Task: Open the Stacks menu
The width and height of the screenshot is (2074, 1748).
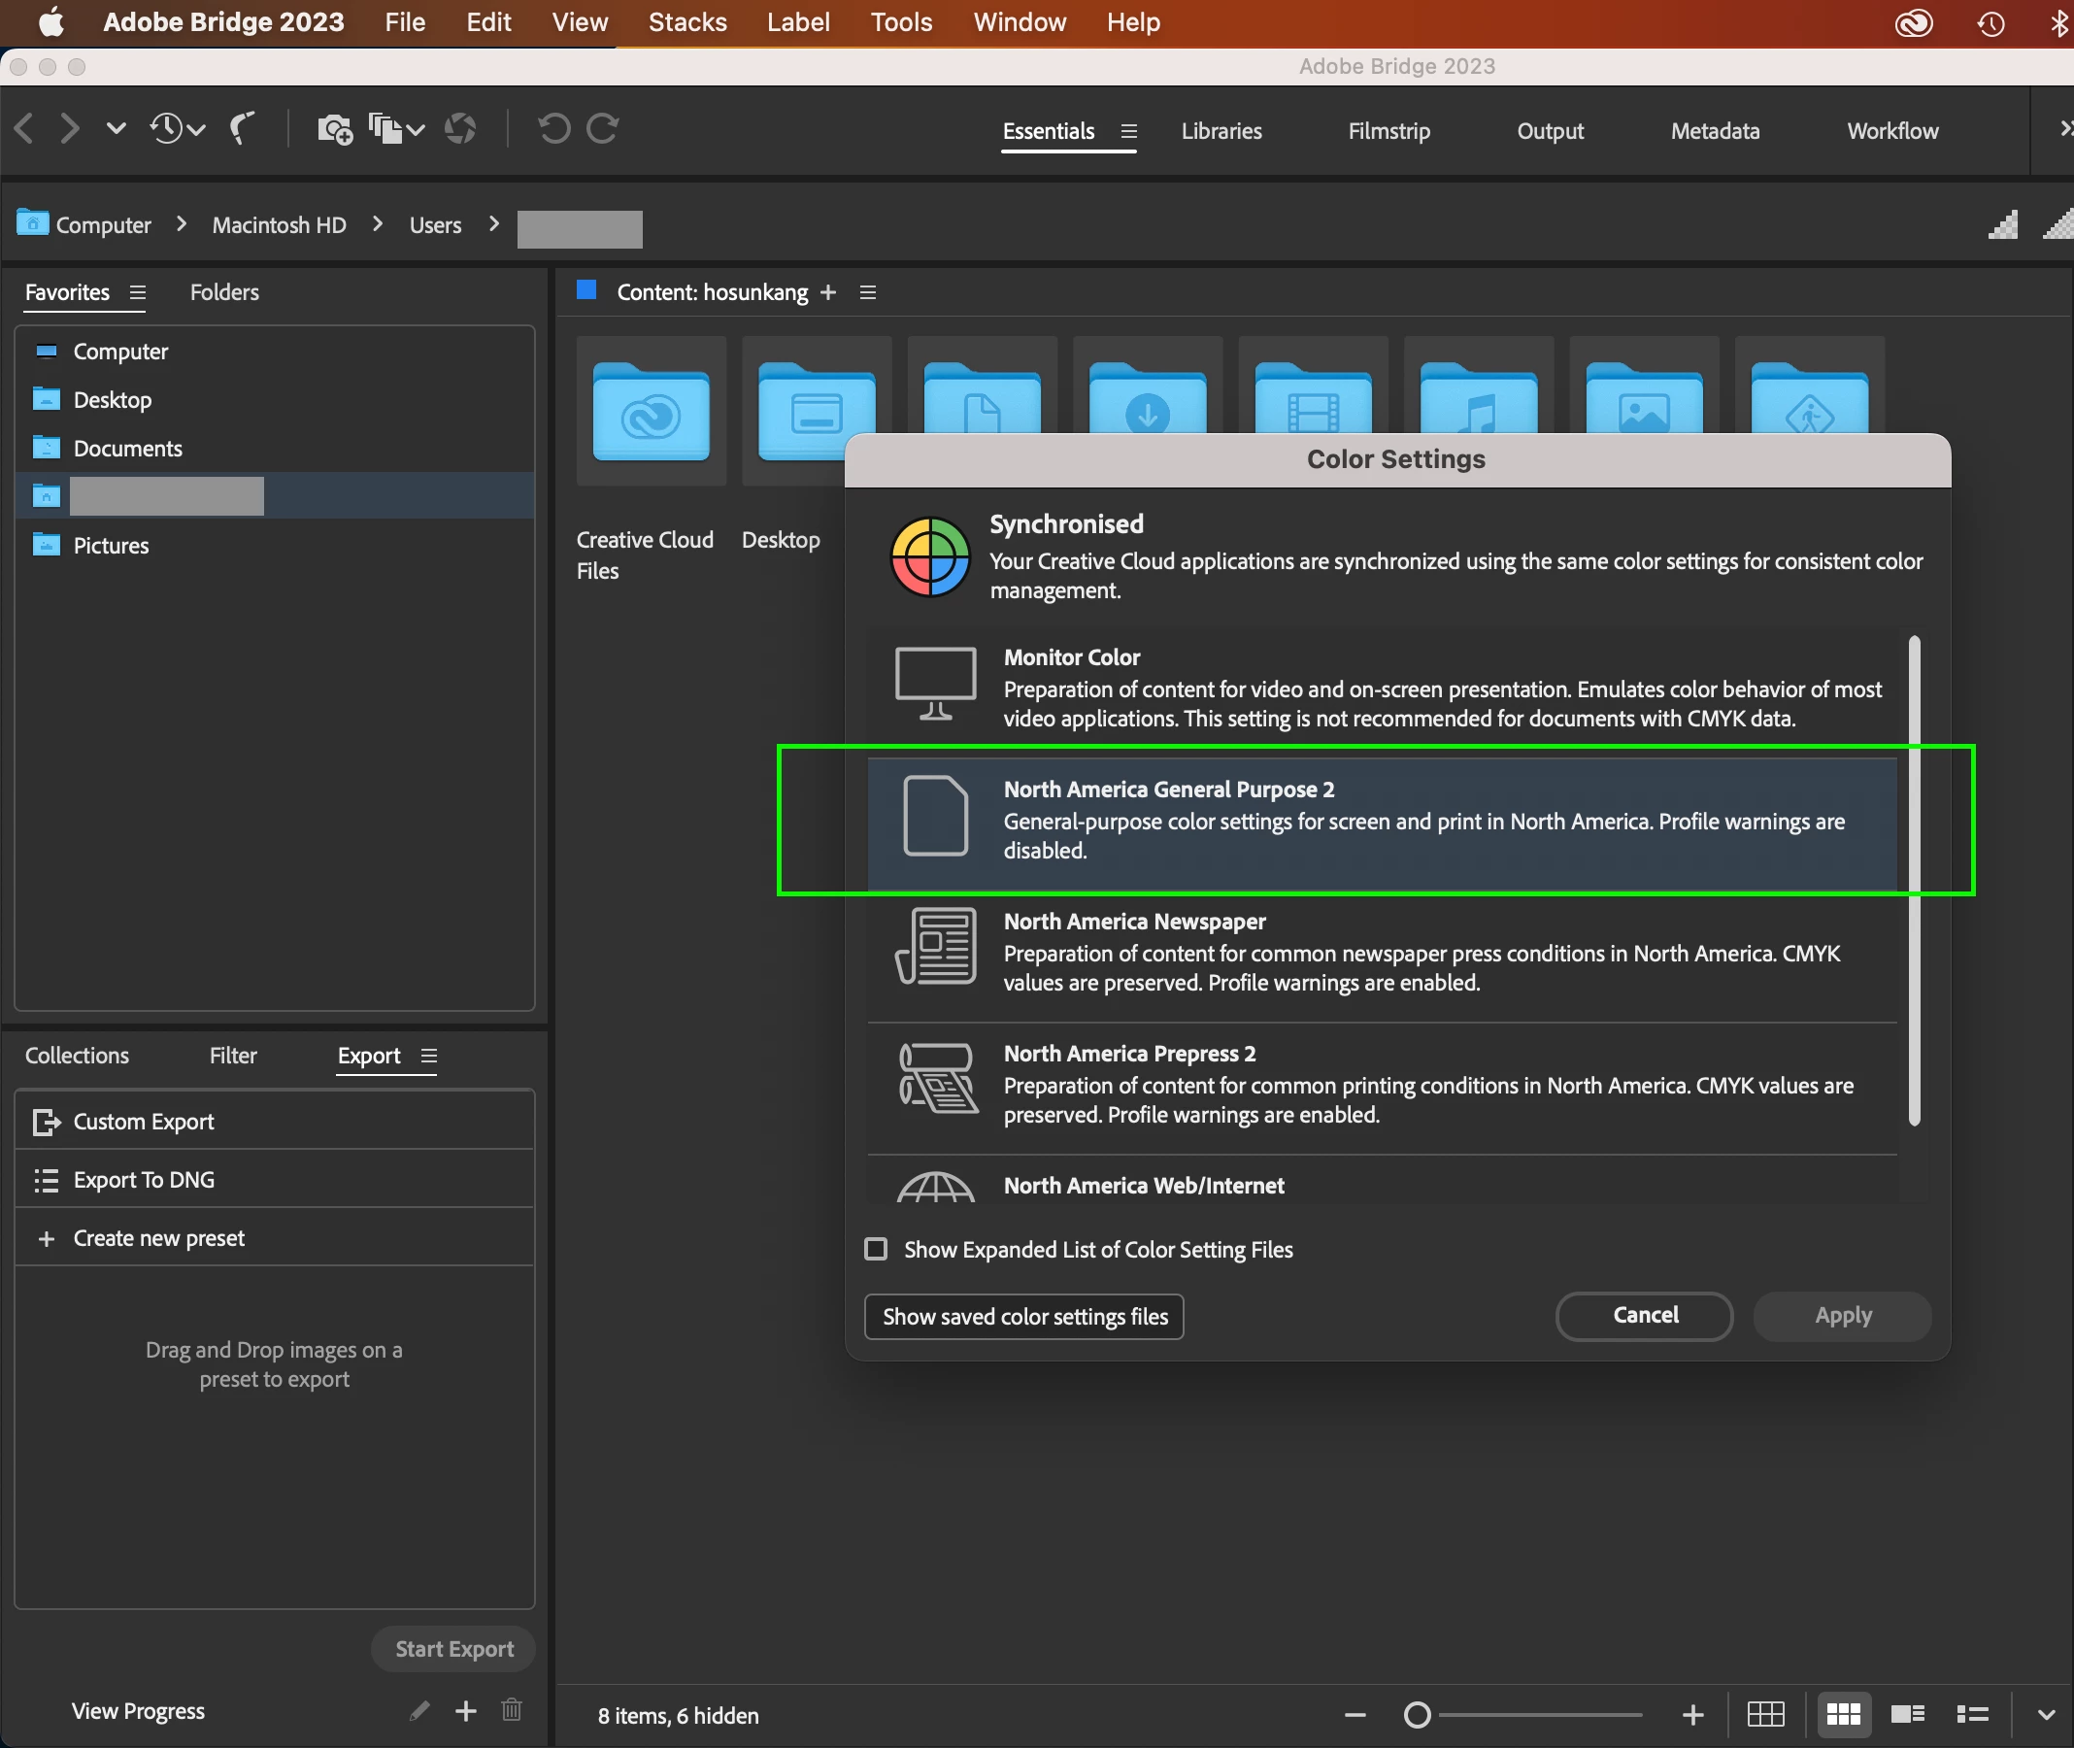Action: click(x=686, y=21)
